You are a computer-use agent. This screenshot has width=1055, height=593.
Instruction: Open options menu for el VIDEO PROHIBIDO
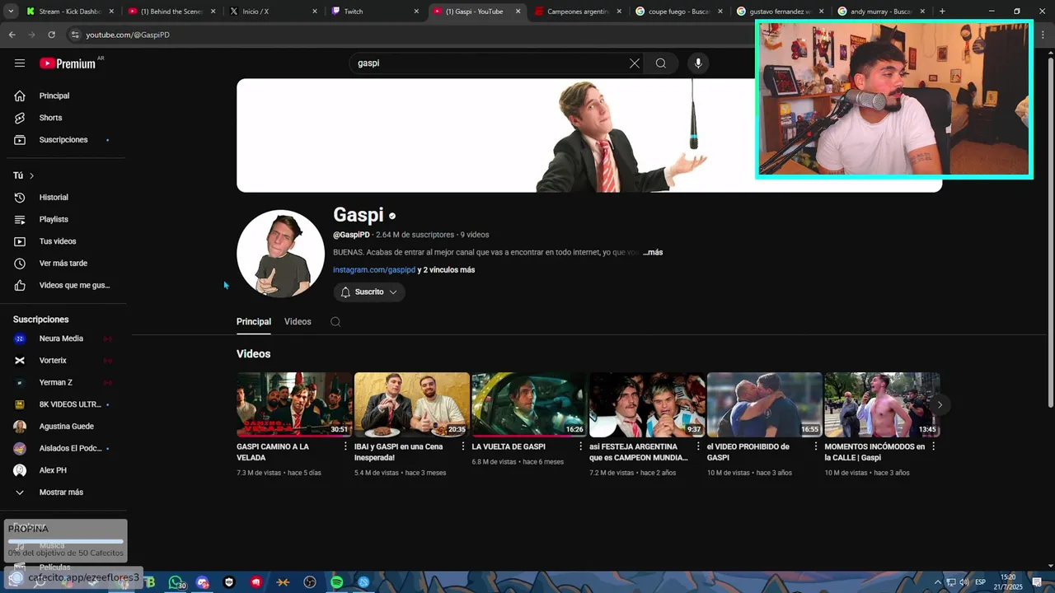pos(816,446)
